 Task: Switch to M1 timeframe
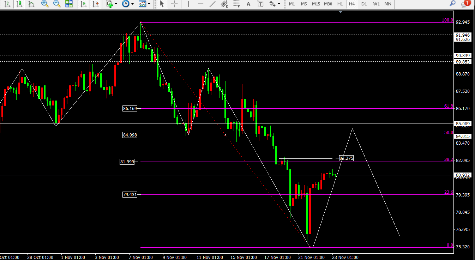pyautogui.click(x=292, y=4)
